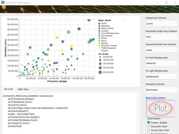Expand the Sequential Single-Hue dropdown showing teals
Image resolution: width=179 pixels, height=134 pixels.
click(161, 37)
